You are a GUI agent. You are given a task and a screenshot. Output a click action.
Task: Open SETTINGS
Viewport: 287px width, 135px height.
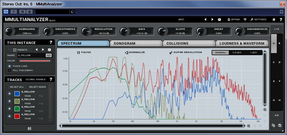pos(258,19)
